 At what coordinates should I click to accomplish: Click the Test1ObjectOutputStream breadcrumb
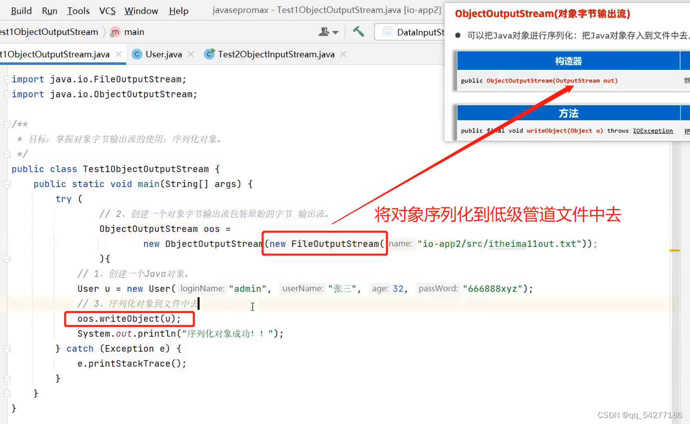[49, 32]
